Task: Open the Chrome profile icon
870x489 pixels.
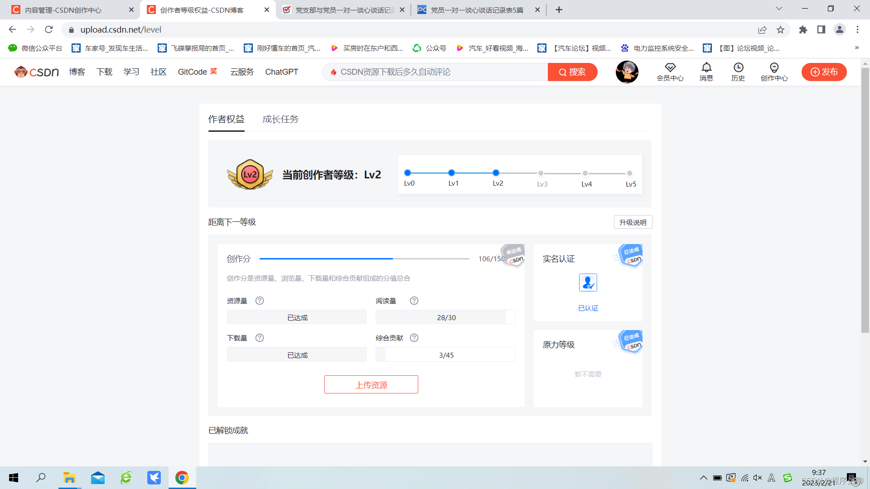Action: click(x=839, y=29)
